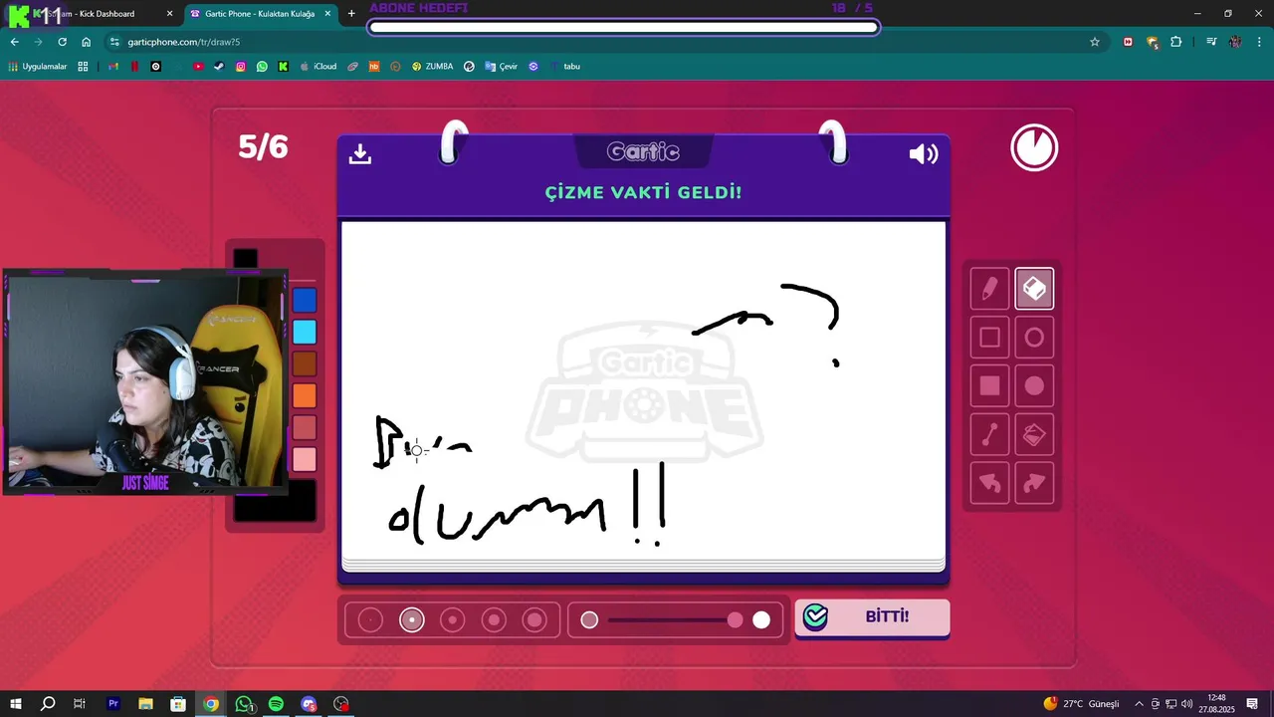
Task: Open the Uygulamalar apps bookmark
Action: (38, 67)
